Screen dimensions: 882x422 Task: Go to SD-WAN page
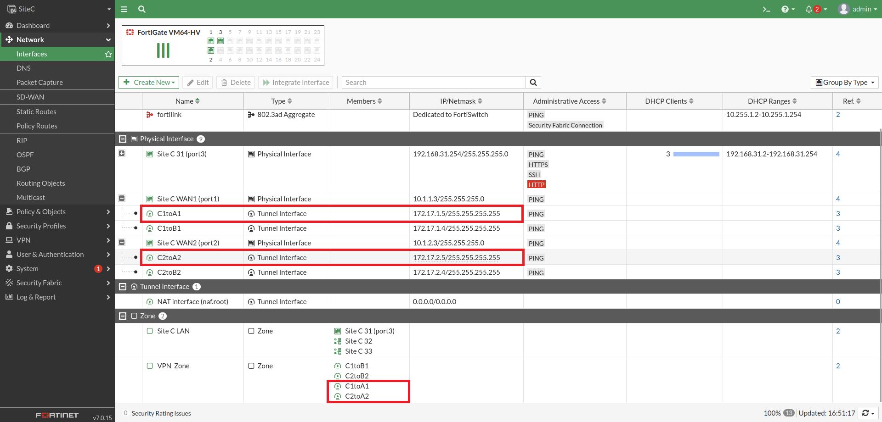pyautogui.click(x=57, y=97)
